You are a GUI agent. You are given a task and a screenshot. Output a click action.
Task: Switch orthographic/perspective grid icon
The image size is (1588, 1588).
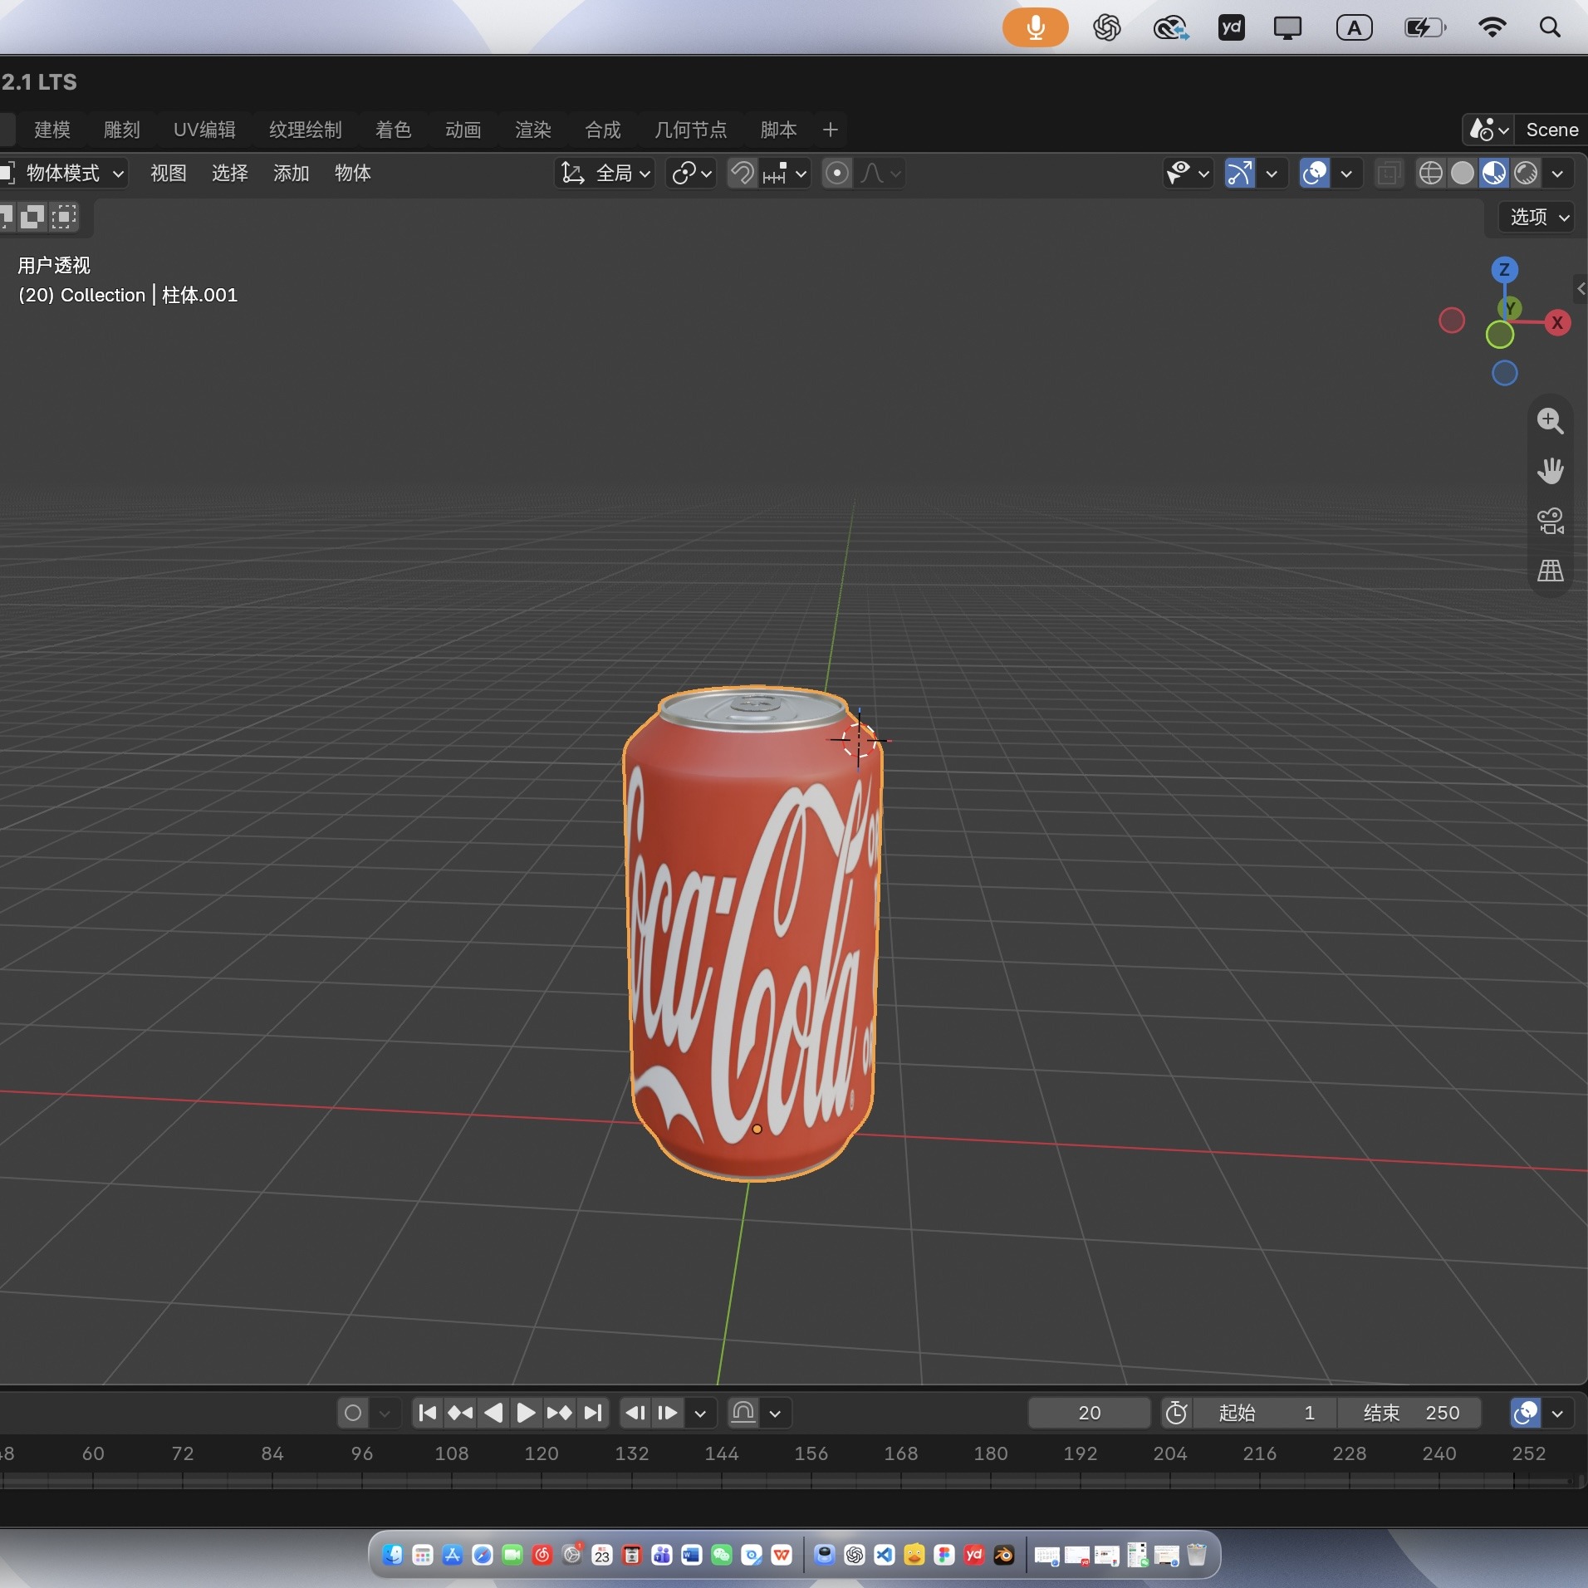[x=1550, y=571]
